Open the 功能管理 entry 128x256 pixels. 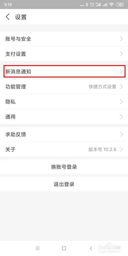pos(64,87)
